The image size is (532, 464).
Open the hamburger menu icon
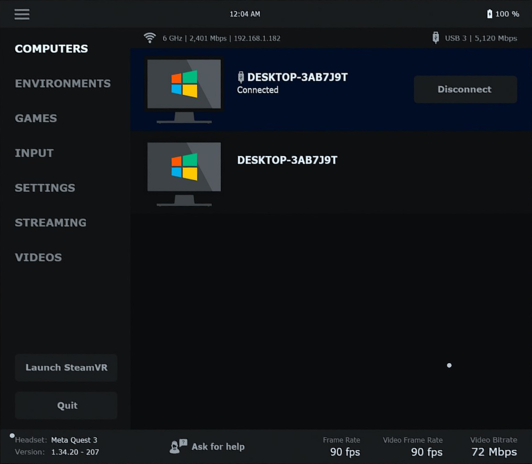click(22, 14)
